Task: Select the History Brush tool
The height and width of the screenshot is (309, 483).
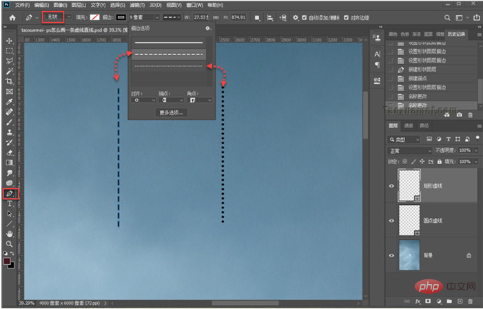Action: click(10, 143)
